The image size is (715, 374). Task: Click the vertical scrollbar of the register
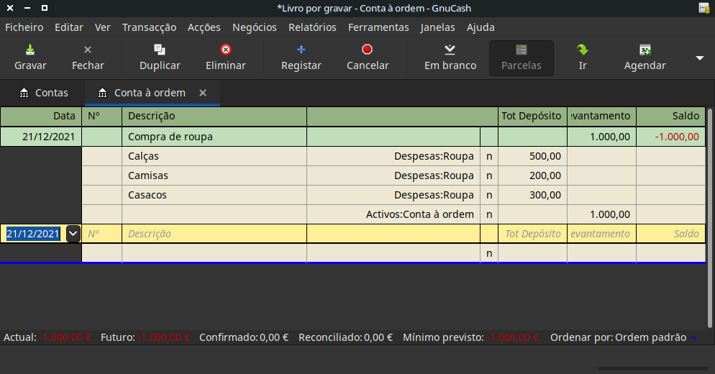pos(709,218)
